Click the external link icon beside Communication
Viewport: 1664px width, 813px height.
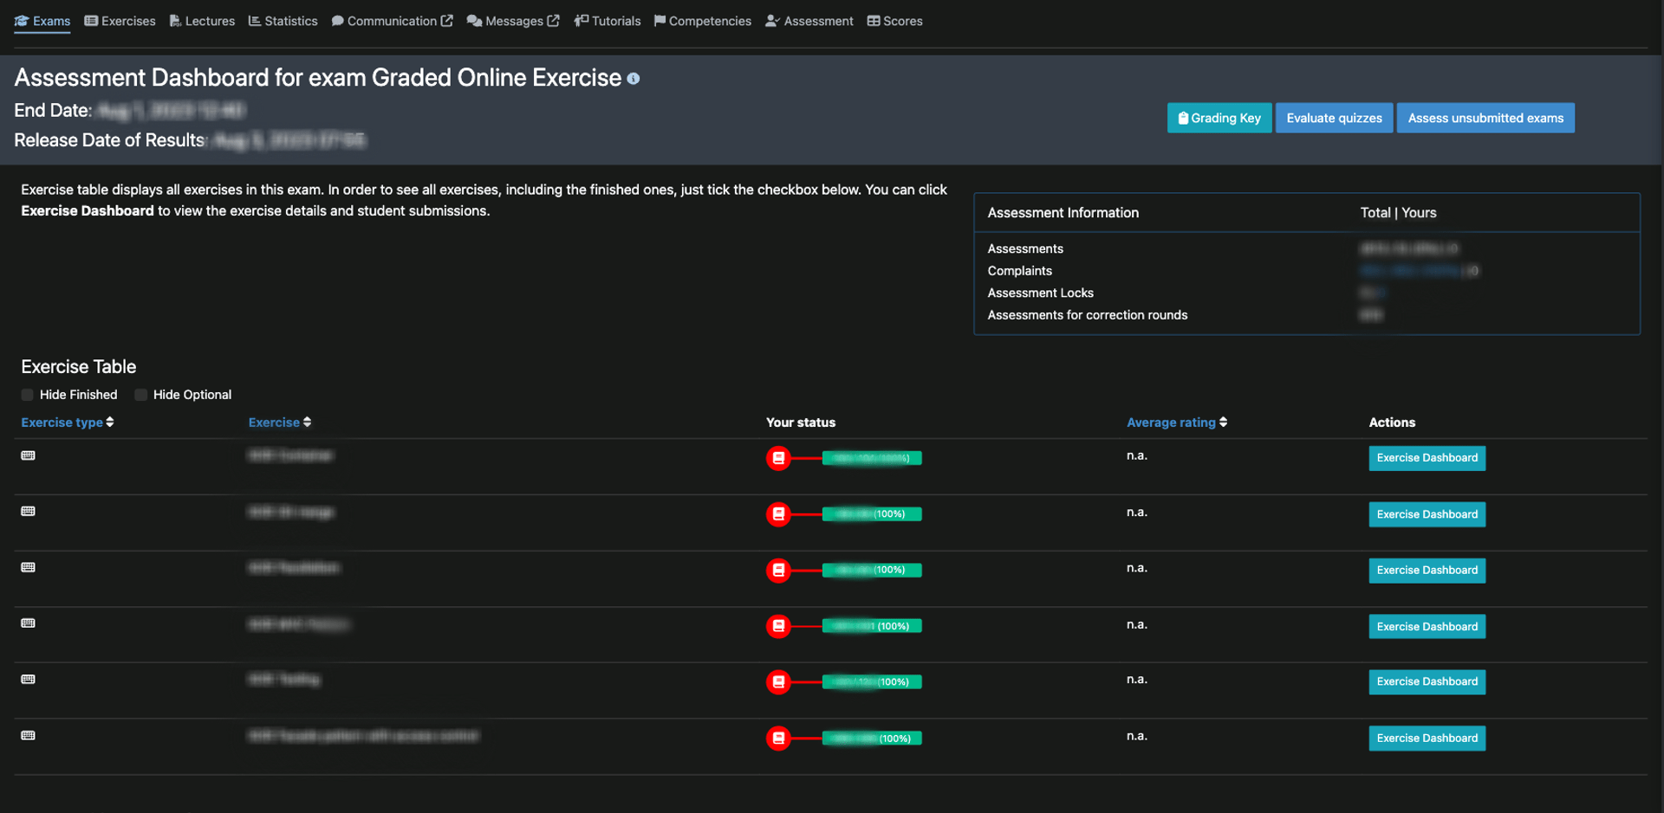[x=446, y=20]
